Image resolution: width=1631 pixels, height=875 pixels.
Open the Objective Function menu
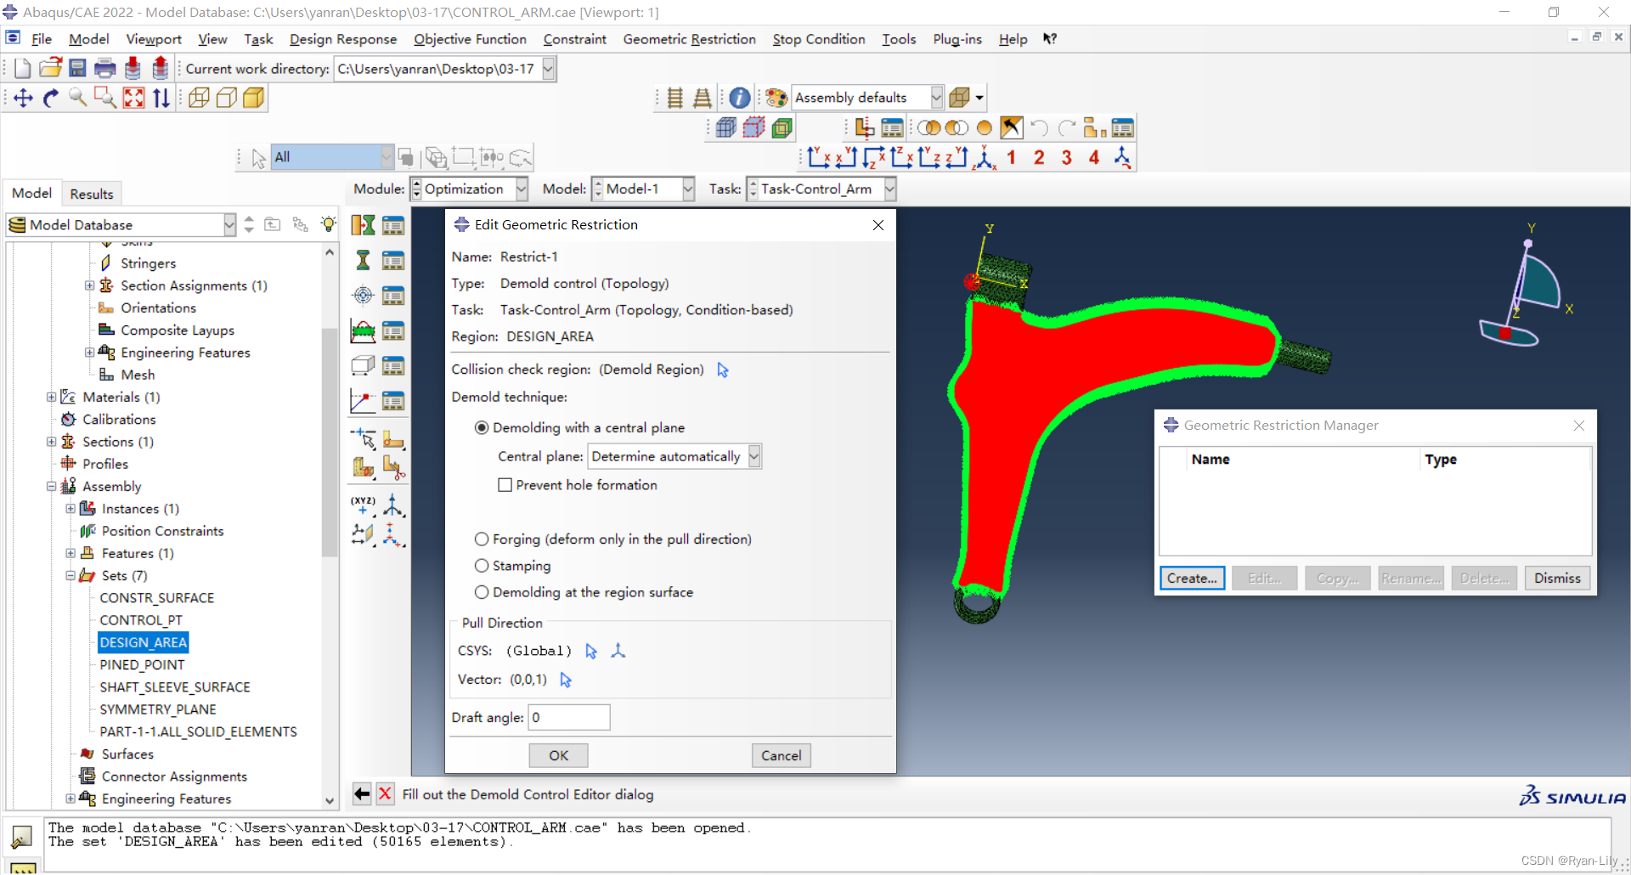[470, 39]
